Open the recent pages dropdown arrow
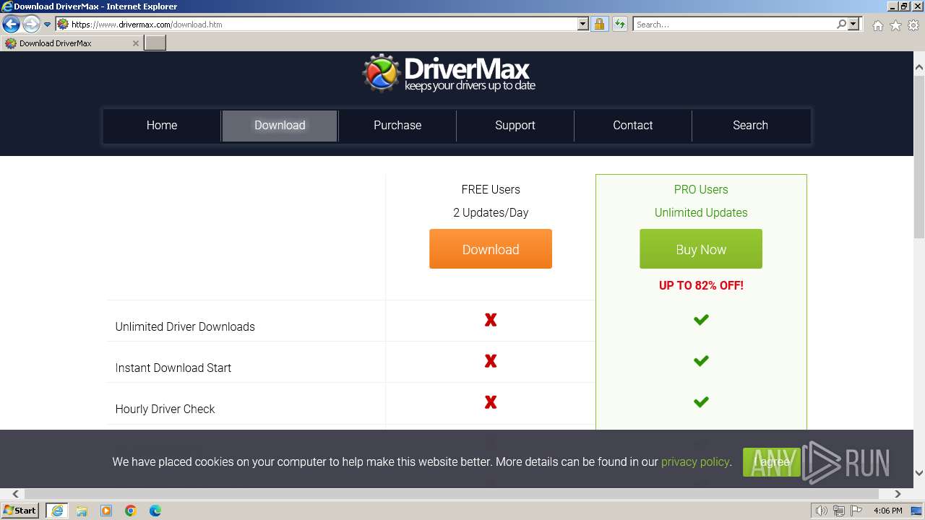Screen dimensions: 925x520 coord(47,25)
